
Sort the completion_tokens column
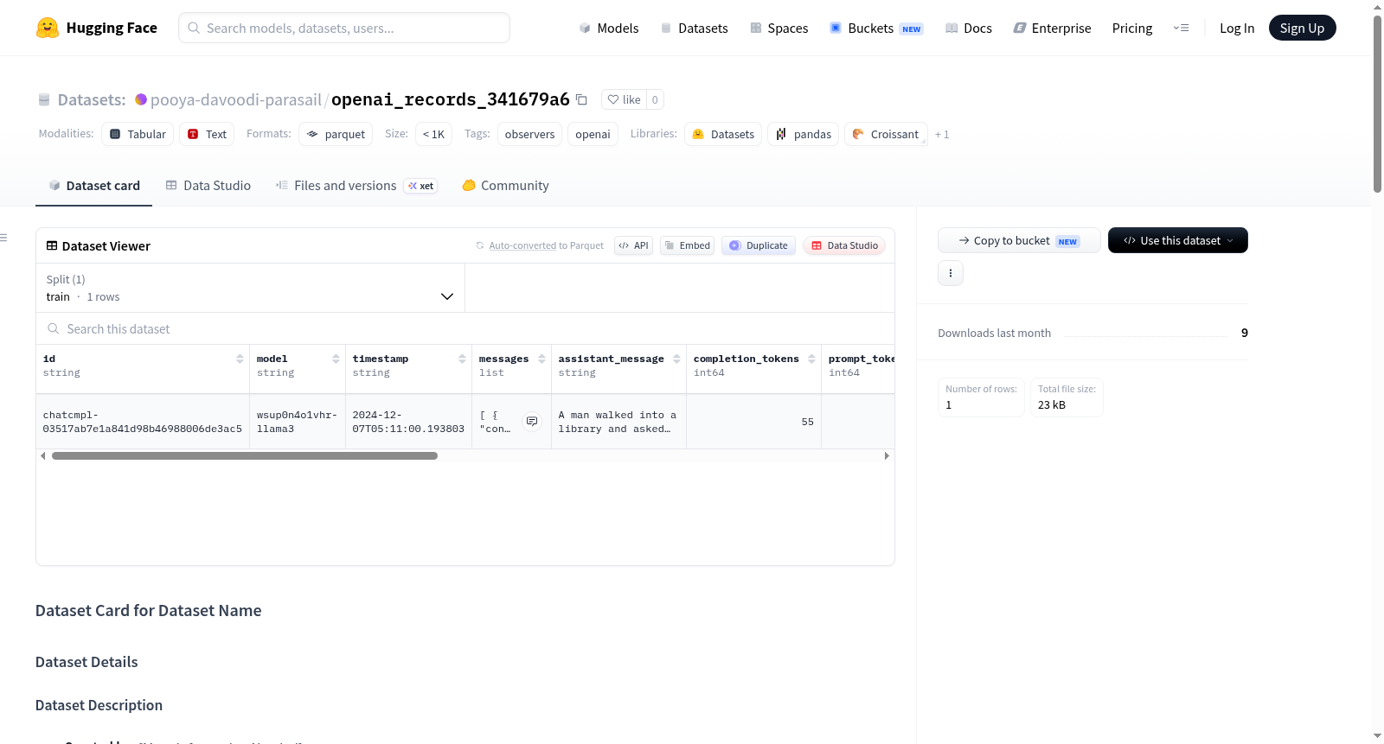coord(811,359)
